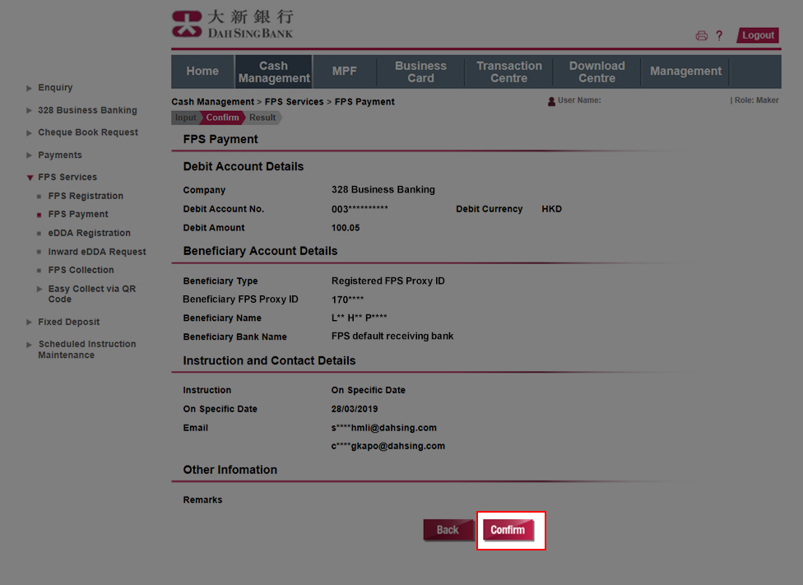Click Enquiry in the sidebar
Image resolution: width=803 pixels, height=585 pixels.
click(x=55, y=87)
